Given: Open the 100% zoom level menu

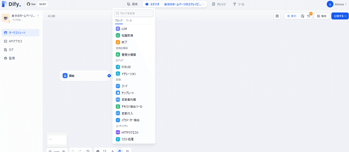Looking at the screenshot, I should point(57,151).
